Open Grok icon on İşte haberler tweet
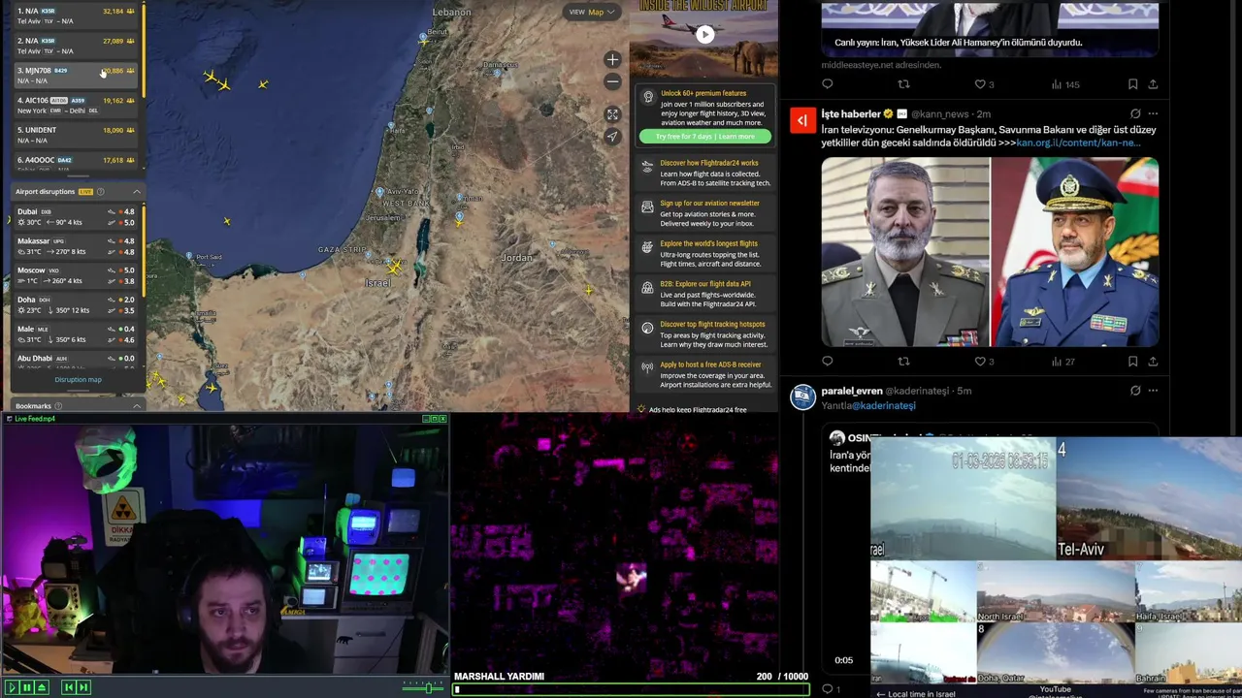The width and height of the screenshot is (1242, 698). [x=1134, y=113]
